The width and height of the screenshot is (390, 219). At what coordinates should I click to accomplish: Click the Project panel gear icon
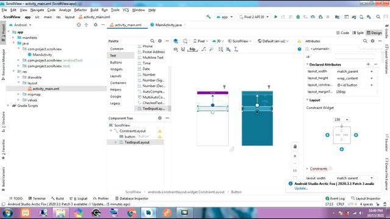(x=96, y=25)
